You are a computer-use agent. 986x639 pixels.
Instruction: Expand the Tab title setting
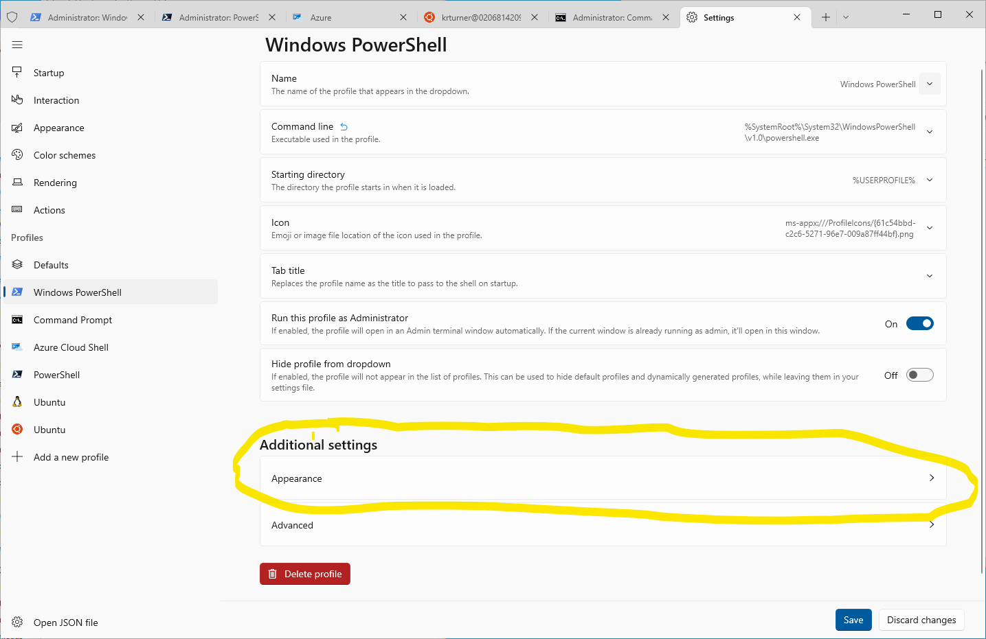[930, 276]
